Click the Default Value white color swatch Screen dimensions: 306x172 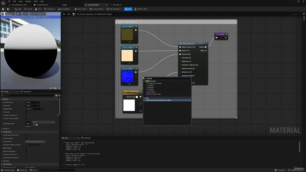click(x=137, y=97)
